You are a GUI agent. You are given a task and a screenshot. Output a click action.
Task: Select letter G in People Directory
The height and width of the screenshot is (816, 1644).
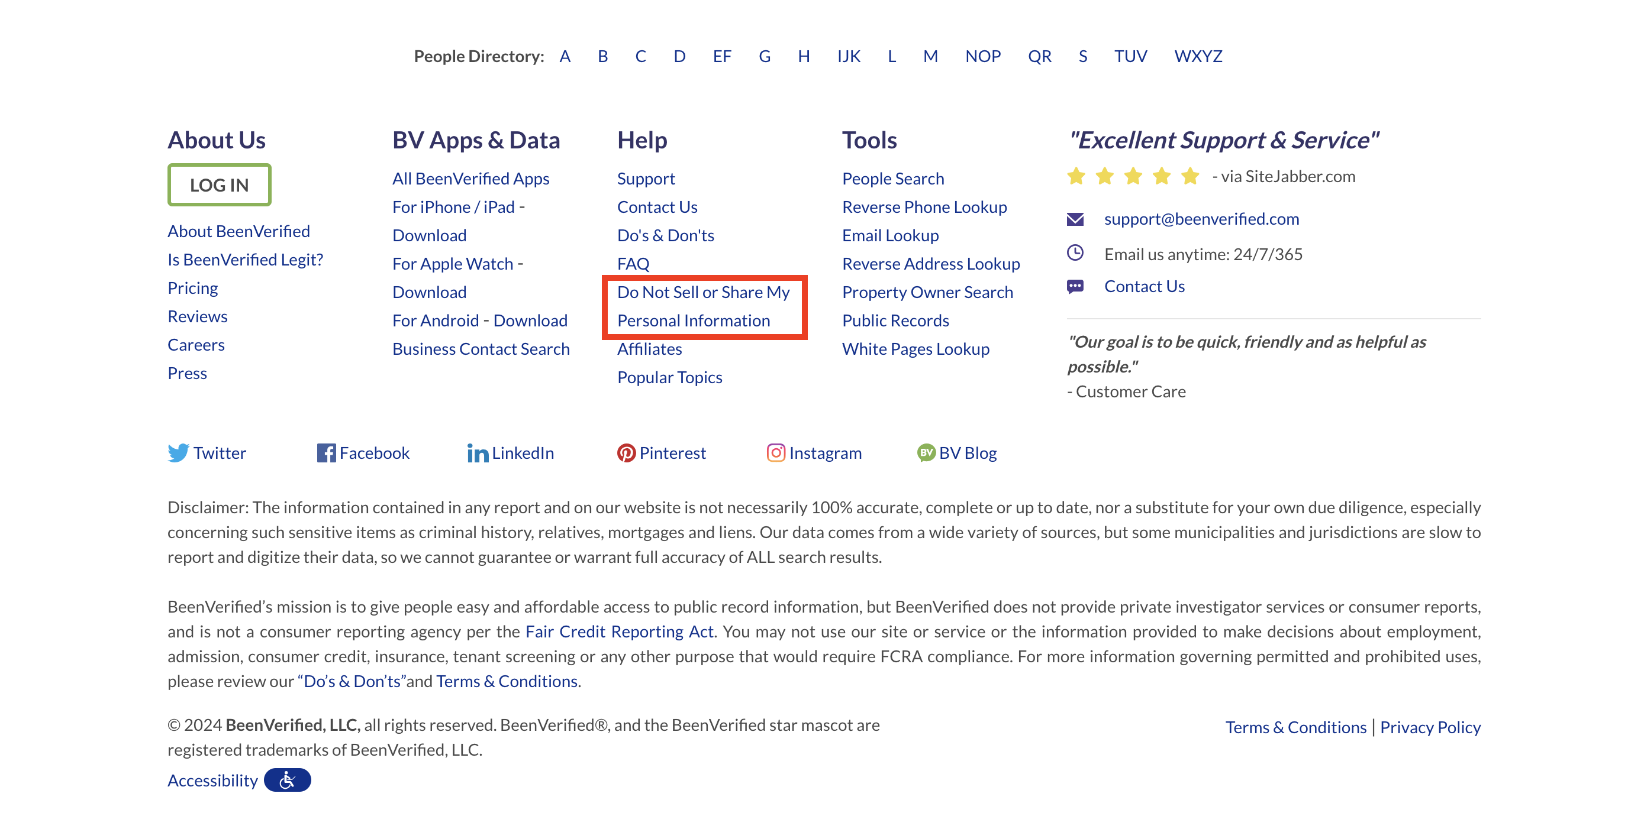click(x=765, y=56)
